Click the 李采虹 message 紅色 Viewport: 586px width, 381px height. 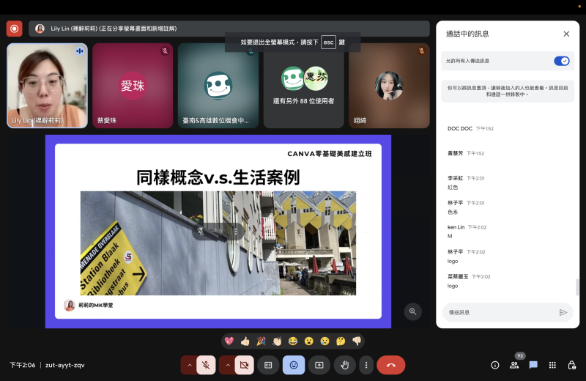[x=453, y=188]
